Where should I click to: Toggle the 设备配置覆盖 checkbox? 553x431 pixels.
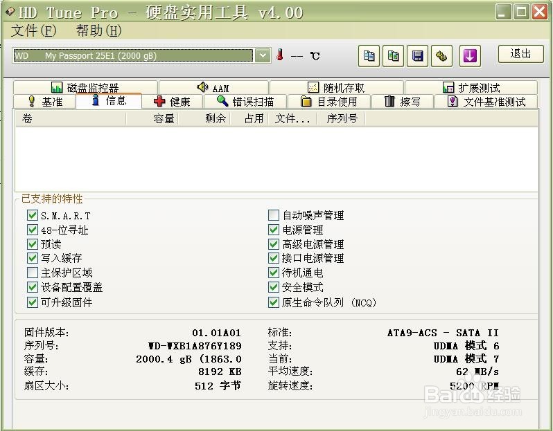pos(33,287)
